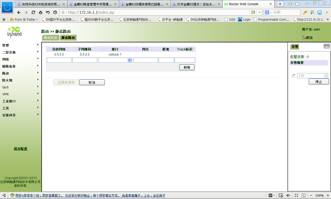Click the speaker sound icon in status bar

(288, 195)
